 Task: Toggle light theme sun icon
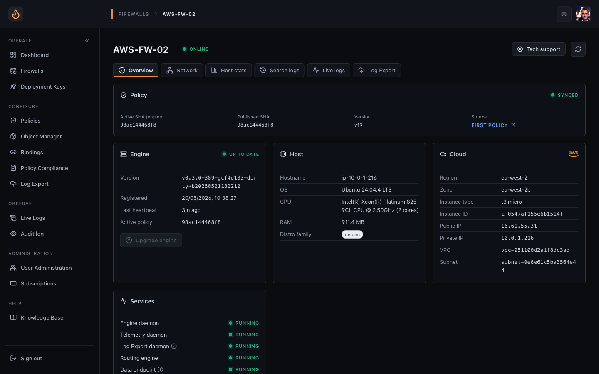click(x=564, y=14)
